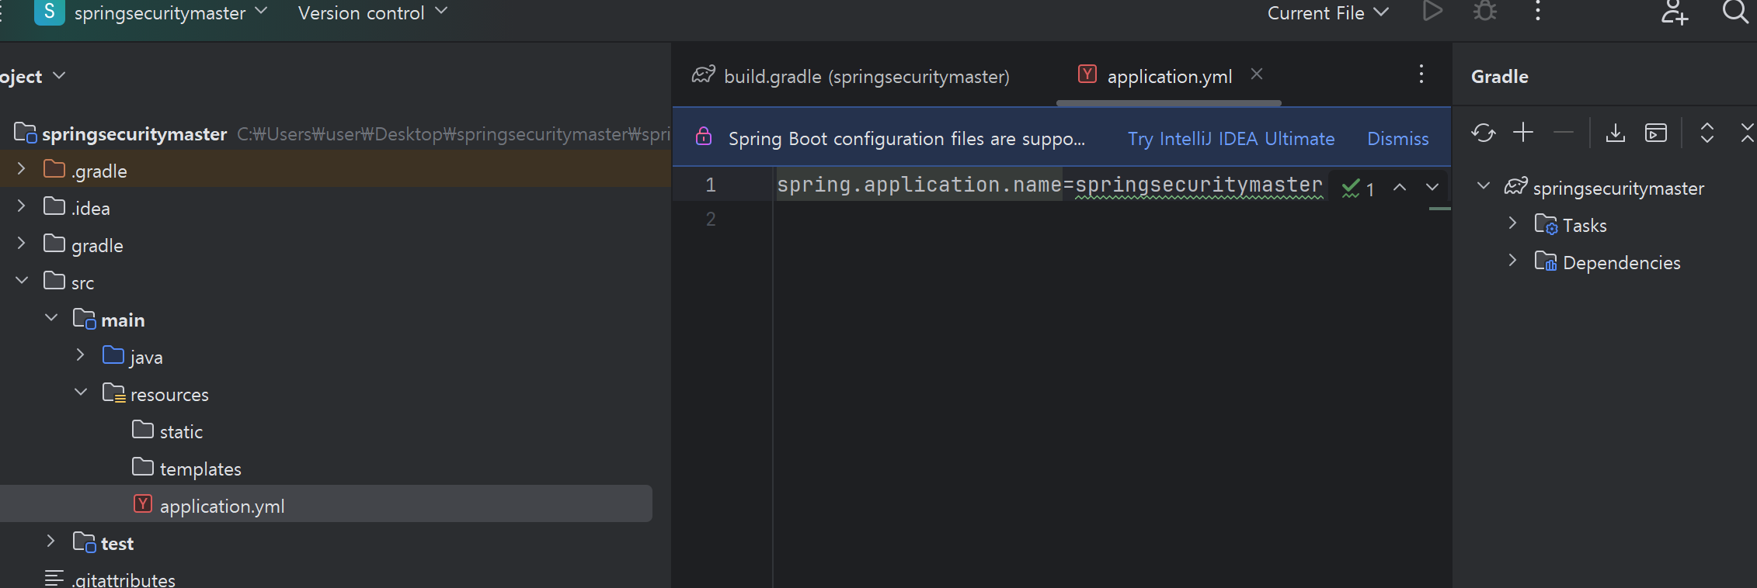This screenshot has height=588, width=1757.
Task: Click the Gradle panel title
Action: coord(1499,76)
